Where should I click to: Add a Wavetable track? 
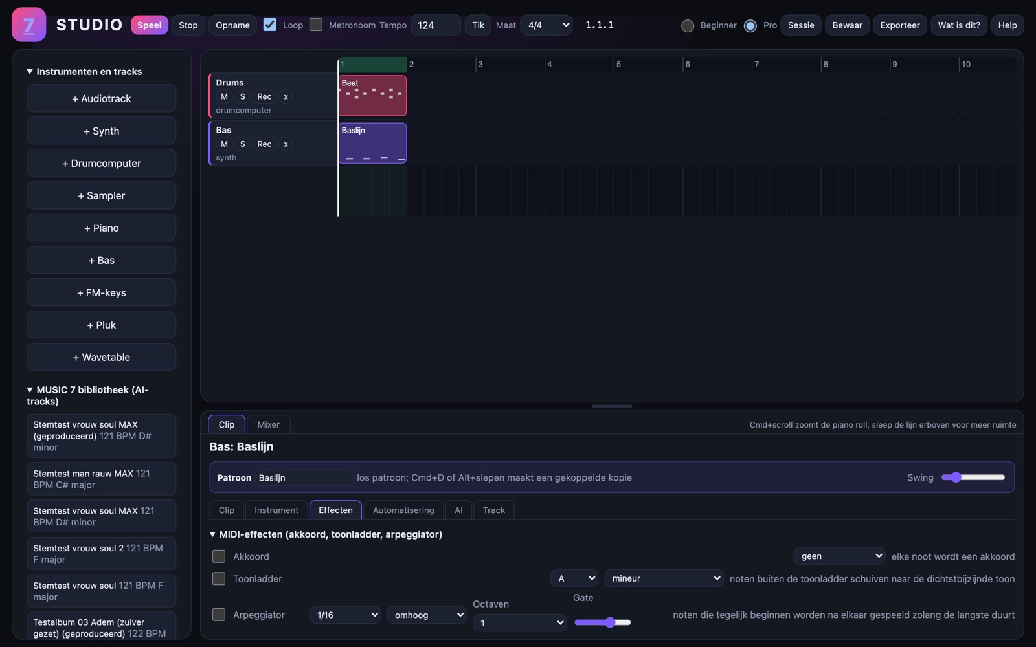(101, 357)
